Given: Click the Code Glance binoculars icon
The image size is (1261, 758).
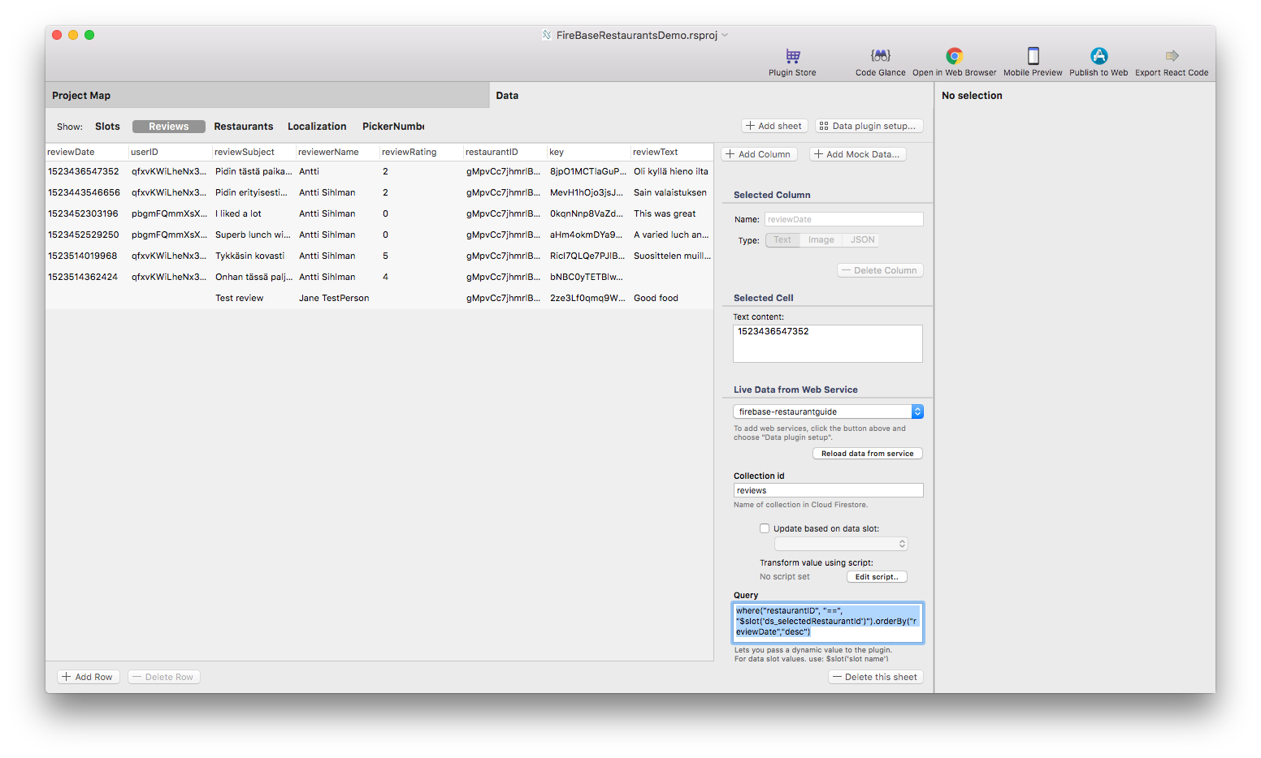Looking at the screenshot, I should (x=880, y=56).
